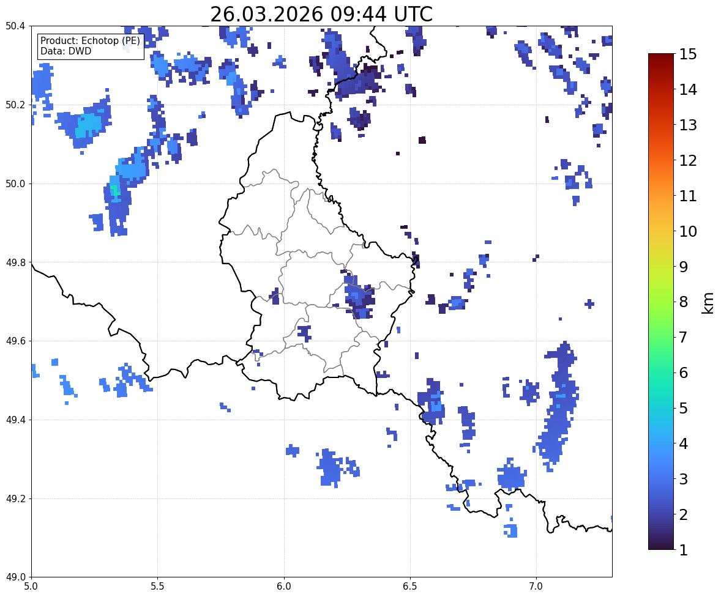Click the latitude axis label '49.0'

(x=15, y=577)
